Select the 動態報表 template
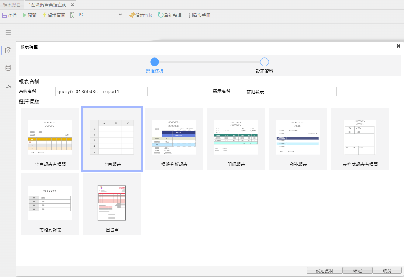This screenshot has height=277, width=404. [x=298, y=139]
